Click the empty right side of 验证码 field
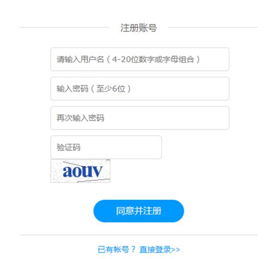The width and height of the screenshot is (273, 259). click(x=127, y=147)
